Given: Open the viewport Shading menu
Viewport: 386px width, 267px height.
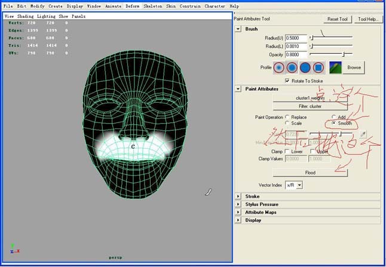Looking at the screenshot, I should click(x=25, y=16).
